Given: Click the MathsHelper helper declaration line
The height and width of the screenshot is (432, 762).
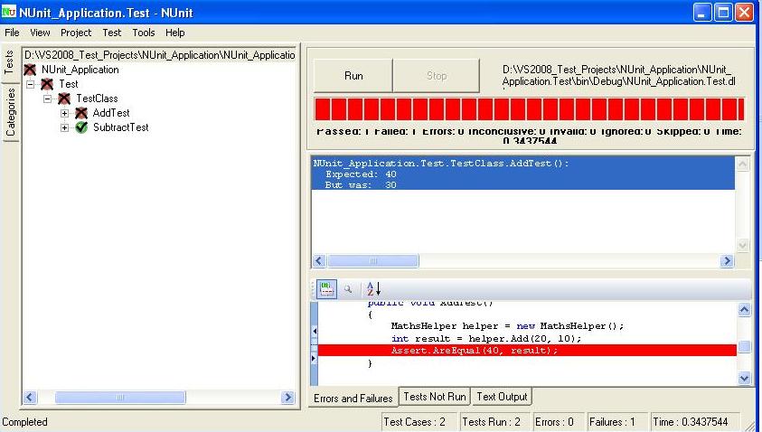Looking at the screenshot, I should click(x=507, y=326).
